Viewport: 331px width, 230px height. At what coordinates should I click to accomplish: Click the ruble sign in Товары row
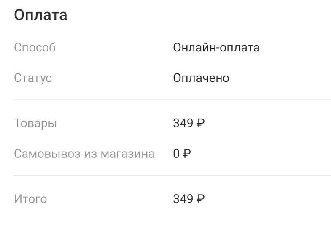tap(201, 124)
